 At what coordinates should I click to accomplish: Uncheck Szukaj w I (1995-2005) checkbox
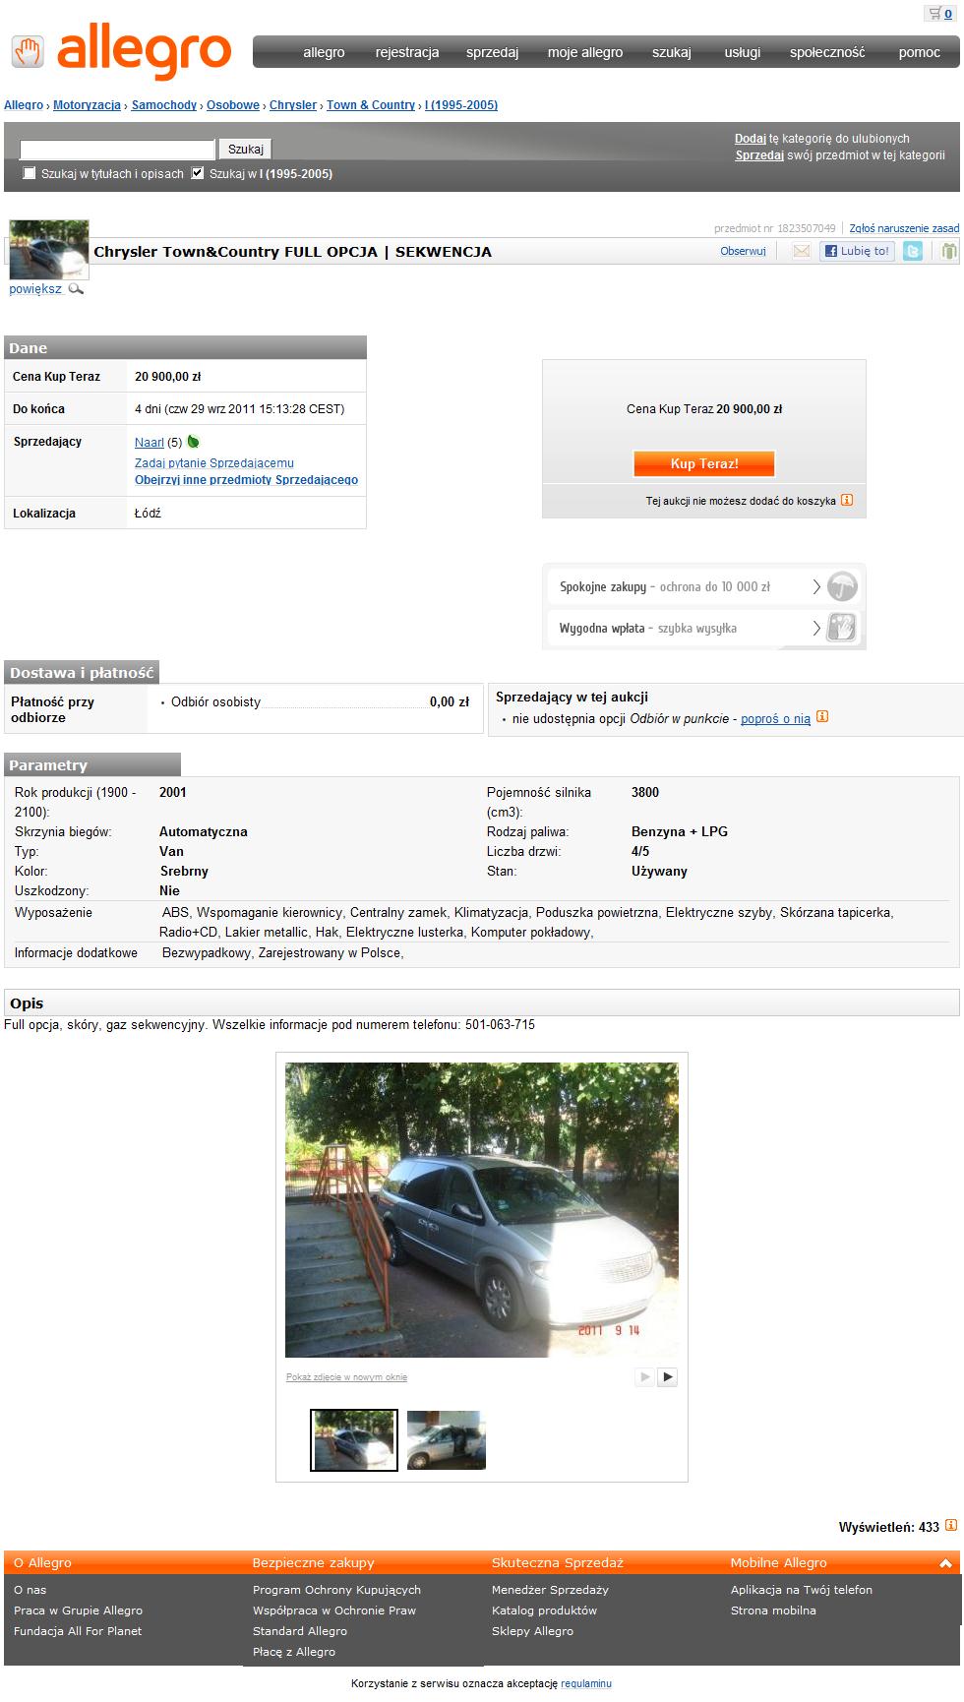click(198, 173)
